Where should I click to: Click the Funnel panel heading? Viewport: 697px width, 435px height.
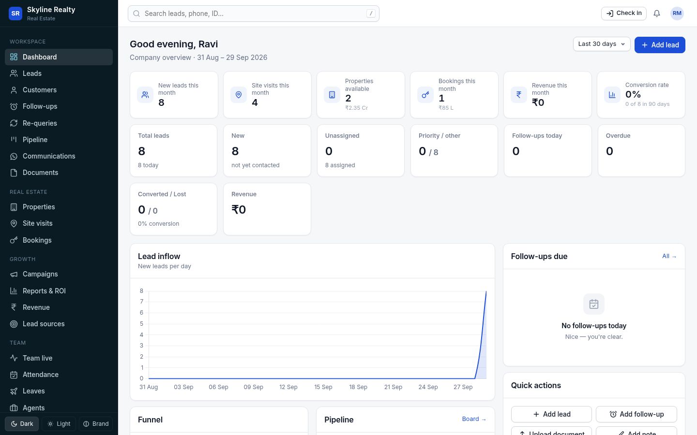coord(150,420)
